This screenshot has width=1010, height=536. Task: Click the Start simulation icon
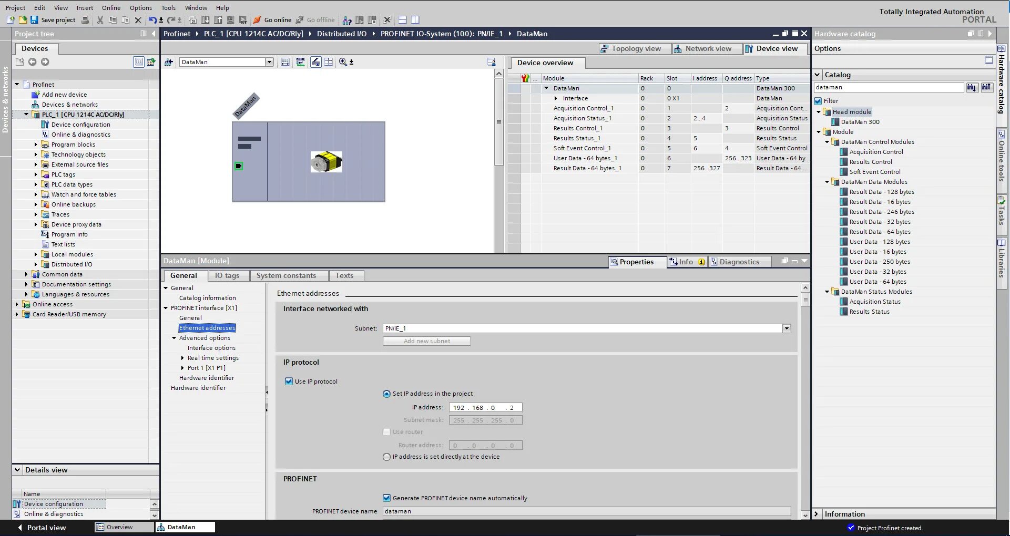[231, 20]
